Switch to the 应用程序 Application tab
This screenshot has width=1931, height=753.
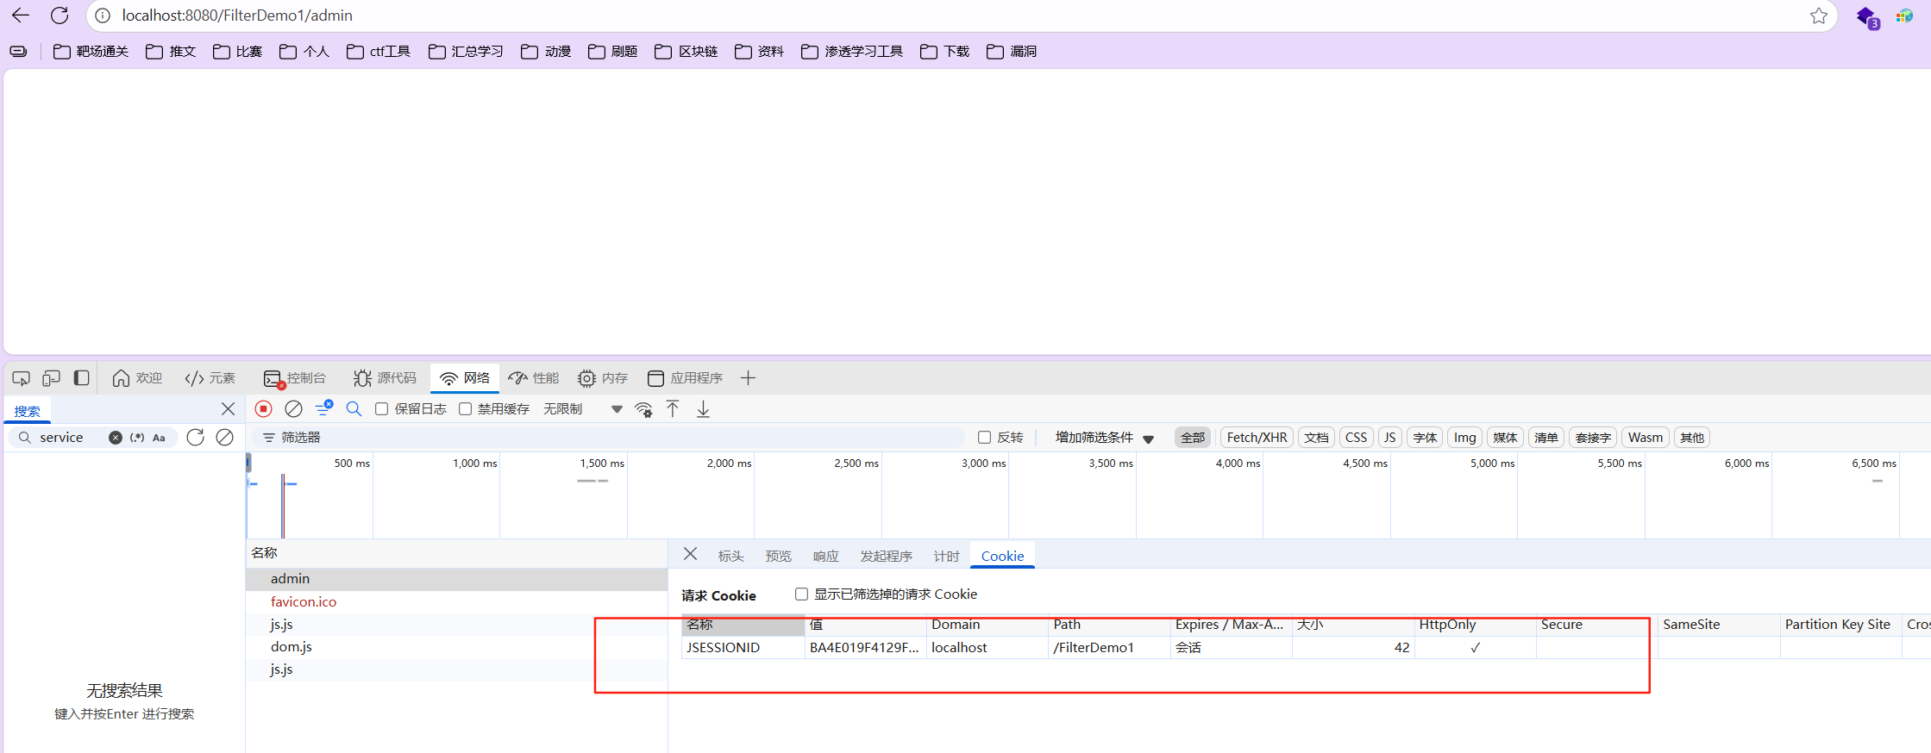(685, 378)
